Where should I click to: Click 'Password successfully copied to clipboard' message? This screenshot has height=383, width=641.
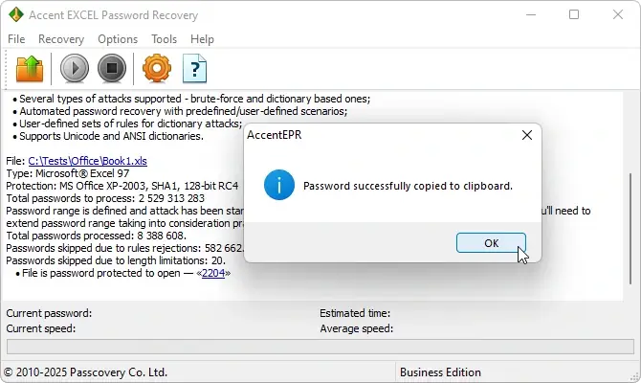coord(408,186)
